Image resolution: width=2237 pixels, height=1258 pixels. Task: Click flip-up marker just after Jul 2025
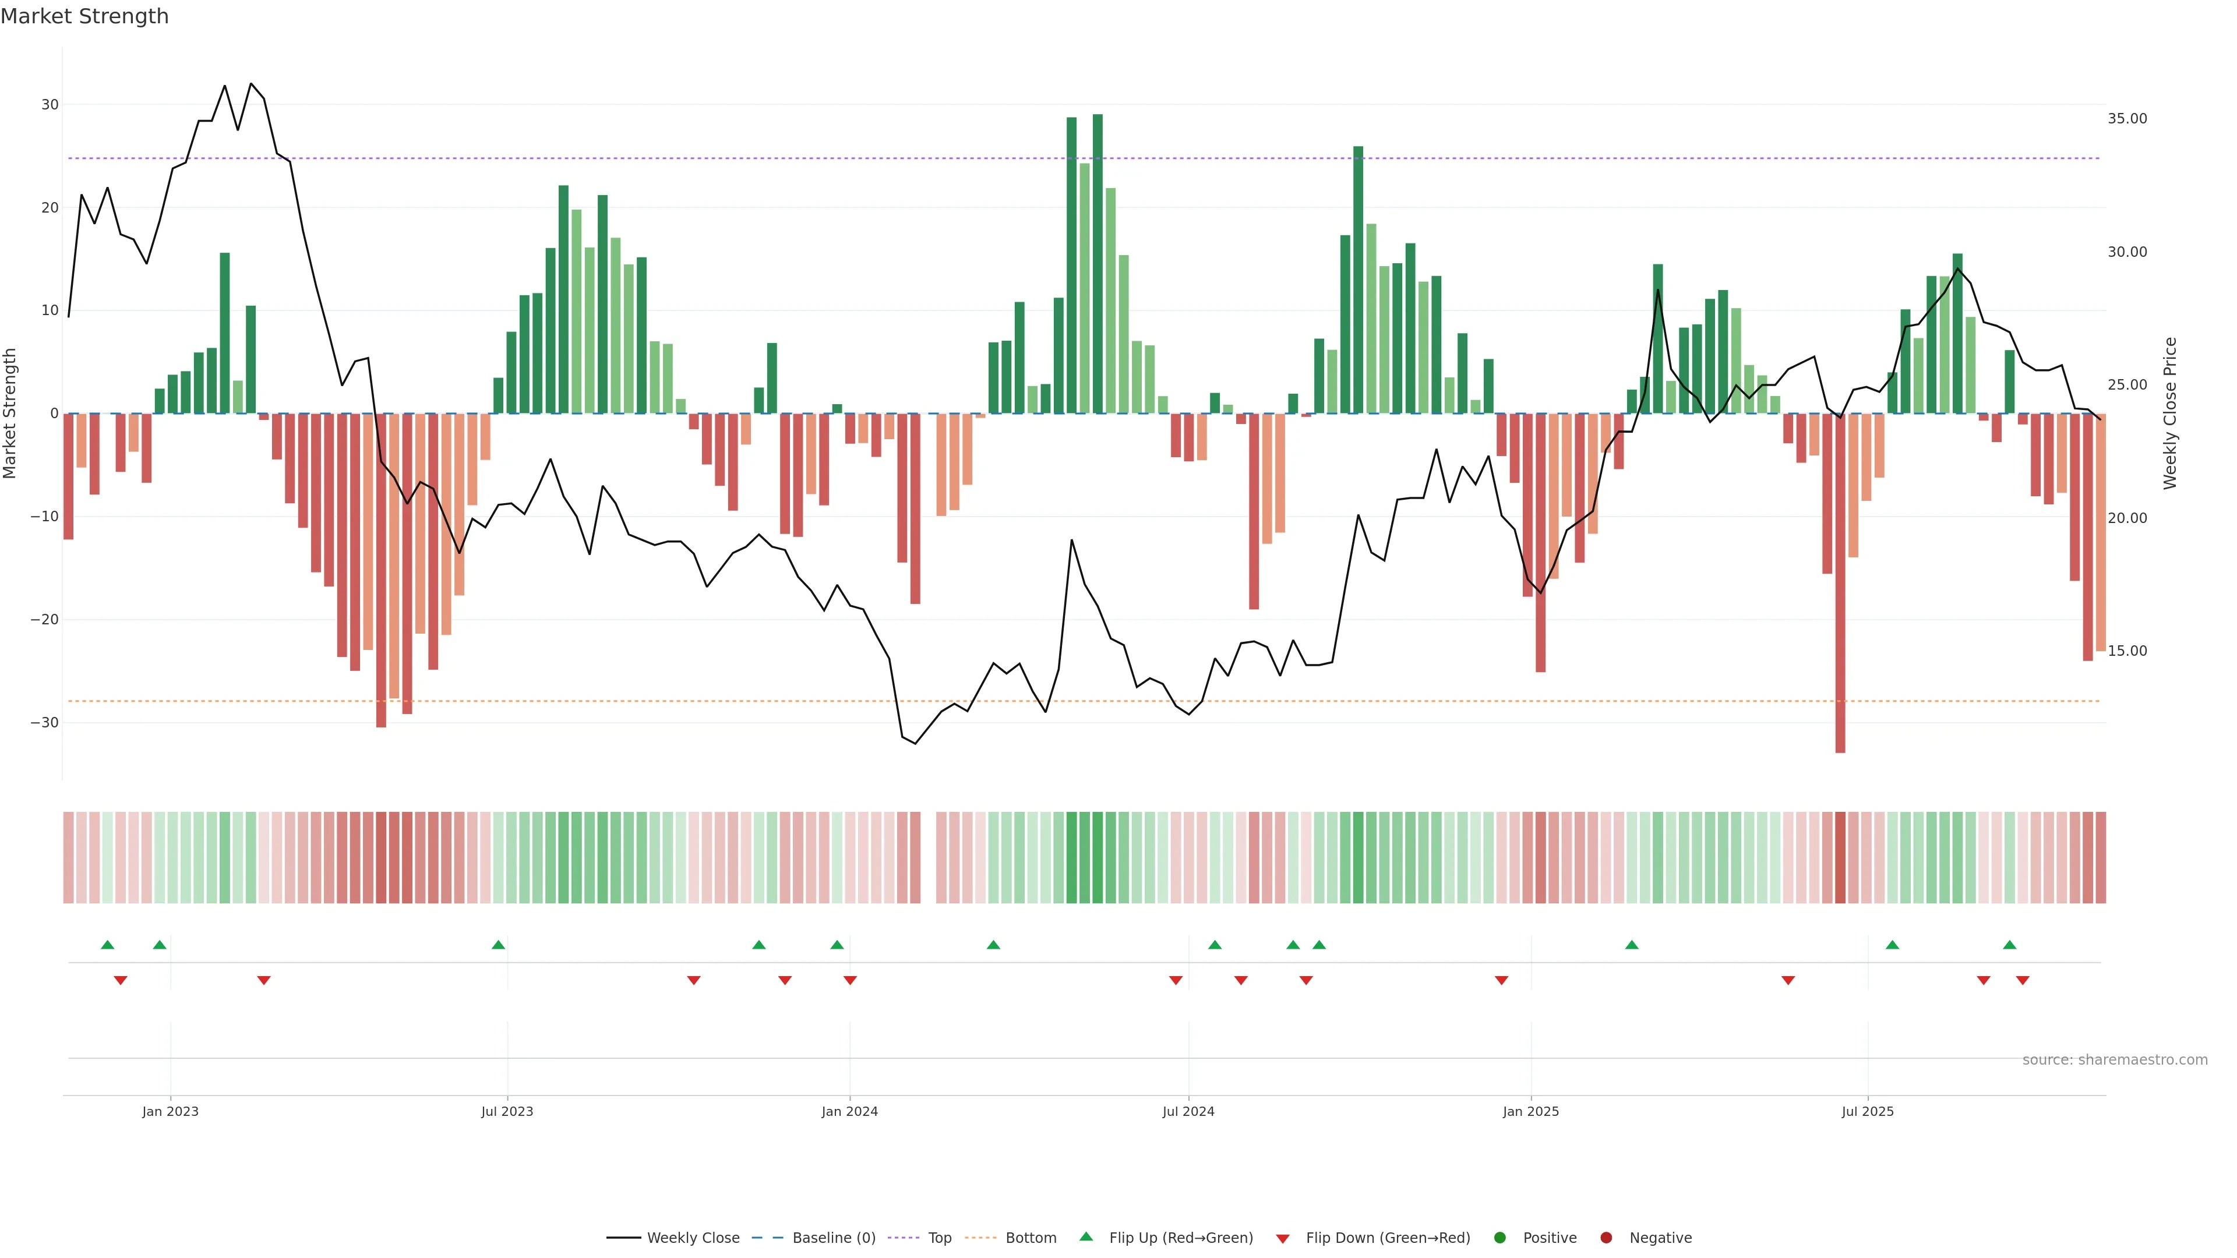pyautogui.click(x=1892, y=945)
